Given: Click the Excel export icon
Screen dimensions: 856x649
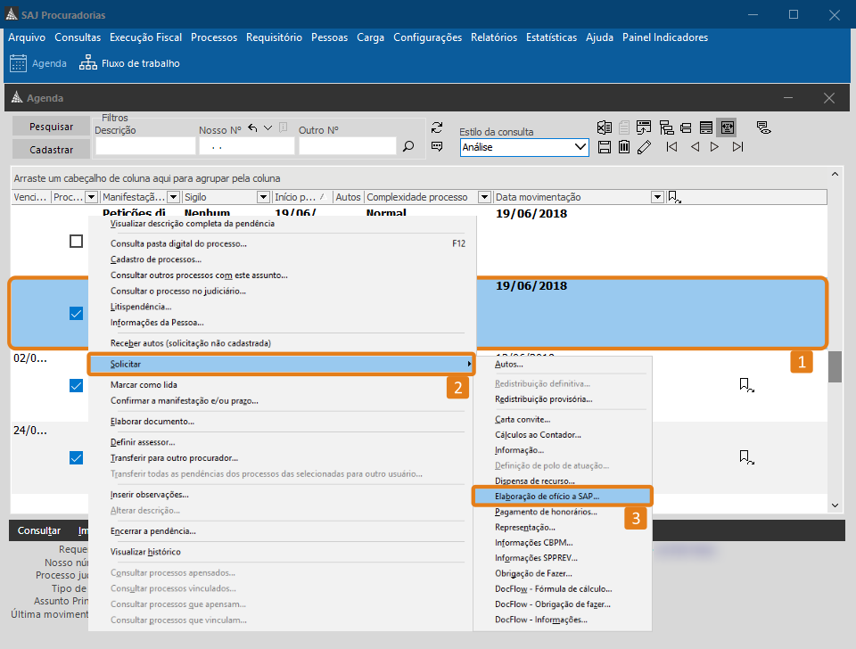Looking at the screenshot, I should tap(605, 127).
